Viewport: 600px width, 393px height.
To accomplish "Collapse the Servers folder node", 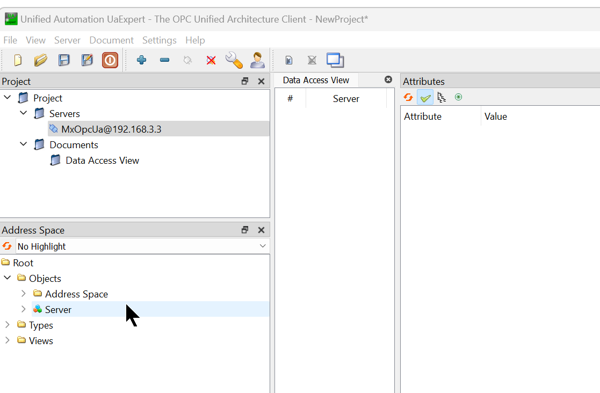I will [23, 113].
